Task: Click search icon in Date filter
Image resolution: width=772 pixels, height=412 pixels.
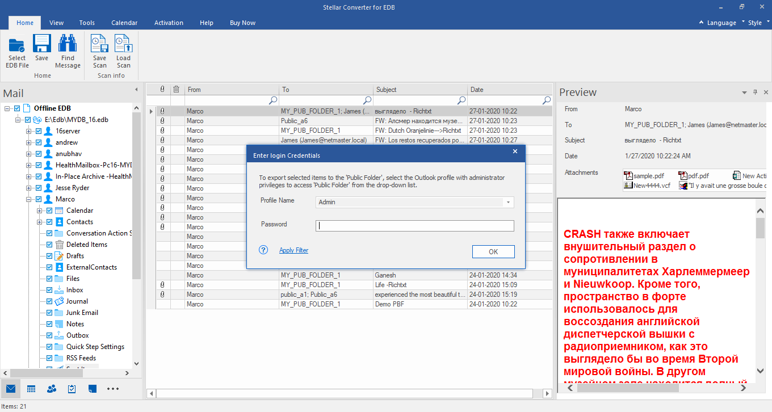Action: click(x=547, y=100)
